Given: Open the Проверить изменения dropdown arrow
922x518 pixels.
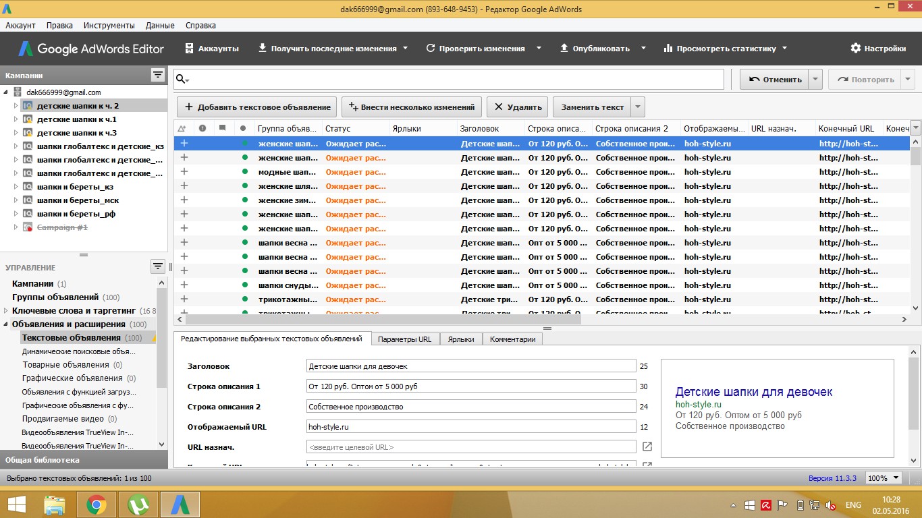Looking at the screenshot, I should 539,49.
